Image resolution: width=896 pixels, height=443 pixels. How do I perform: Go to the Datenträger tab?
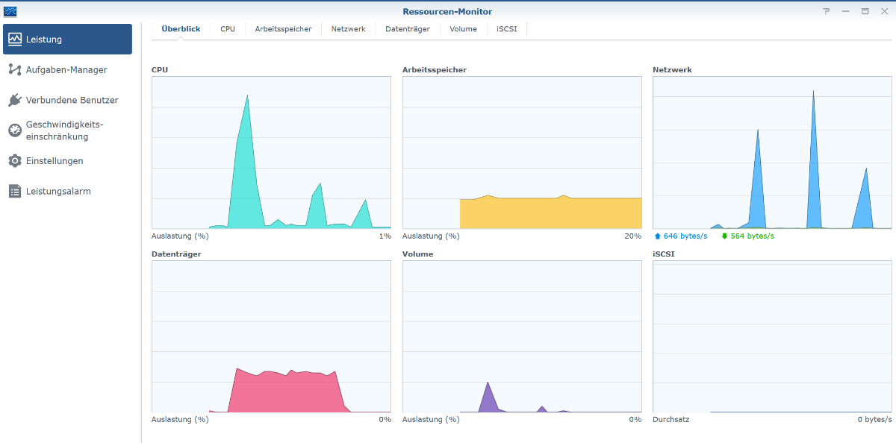408,29
